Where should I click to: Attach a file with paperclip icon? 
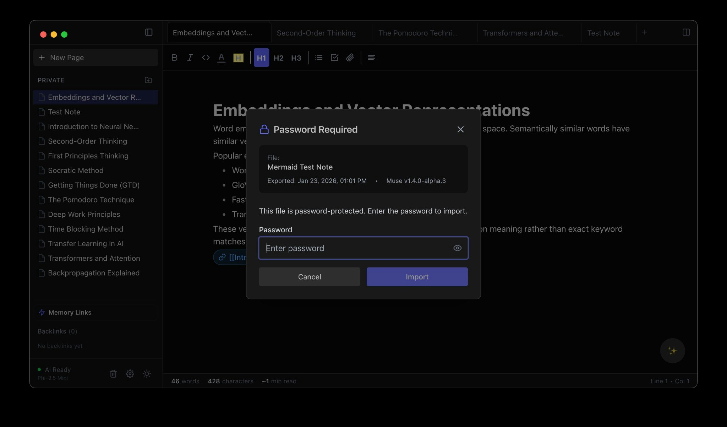coord(350,58)
